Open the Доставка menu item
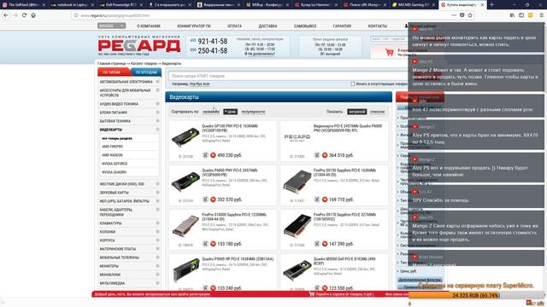This screenshot has width=547, height=307. coord(268,26)
